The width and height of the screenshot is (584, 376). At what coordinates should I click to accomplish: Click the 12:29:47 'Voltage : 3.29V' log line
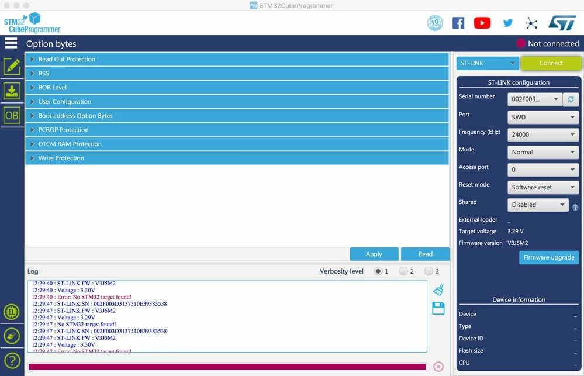[x=63, y=318]
